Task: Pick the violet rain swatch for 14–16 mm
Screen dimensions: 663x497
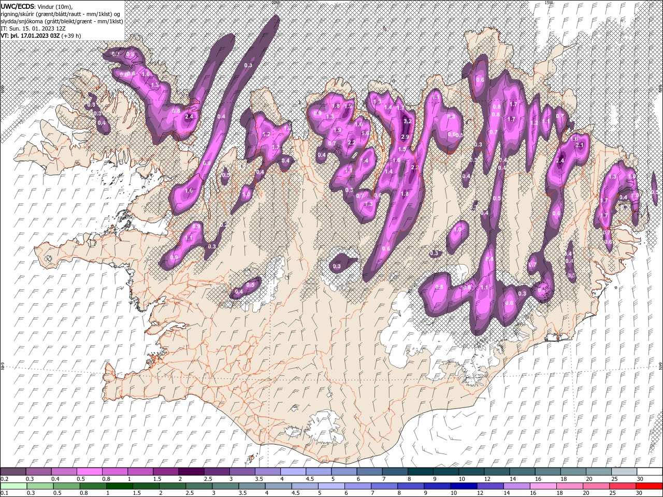Action: (x=517, y=486)
